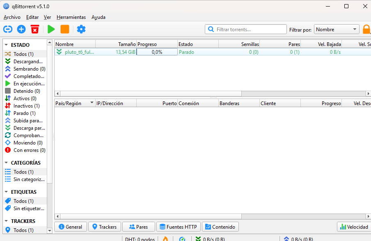371x241 pixels.
Task: Sort peers by the IP/Dirección column
Action: 116,103
